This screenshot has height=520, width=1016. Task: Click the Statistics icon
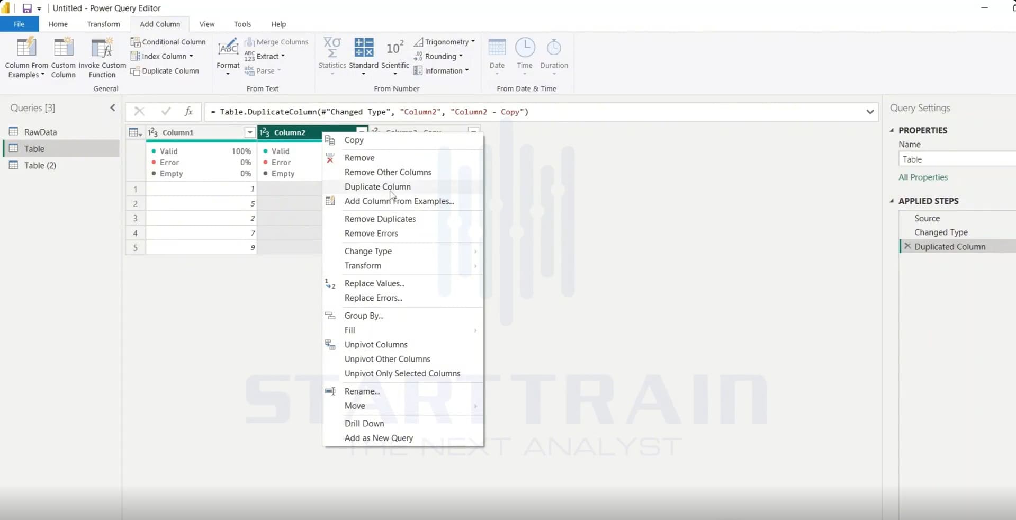point(332,47)
